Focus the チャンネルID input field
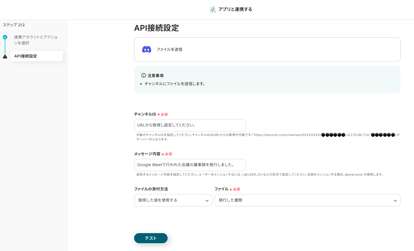Image resolution: width=414 pixels, height=251 pixels. tap(190, 125)
